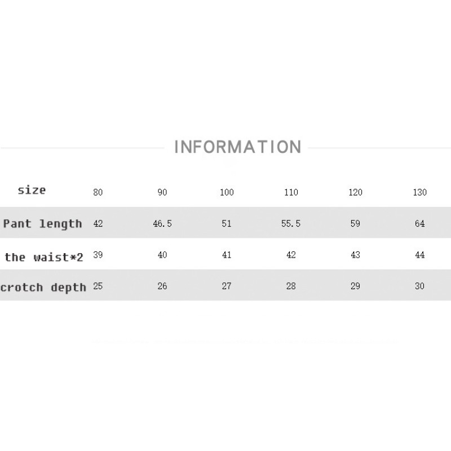Select the Pant length row label

click(x=43, y=224)
